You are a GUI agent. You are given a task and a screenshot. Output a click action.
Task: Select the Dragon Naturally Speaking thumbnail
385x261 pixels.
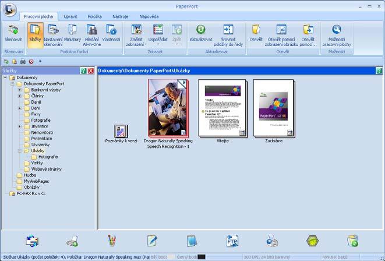point(168,108)
